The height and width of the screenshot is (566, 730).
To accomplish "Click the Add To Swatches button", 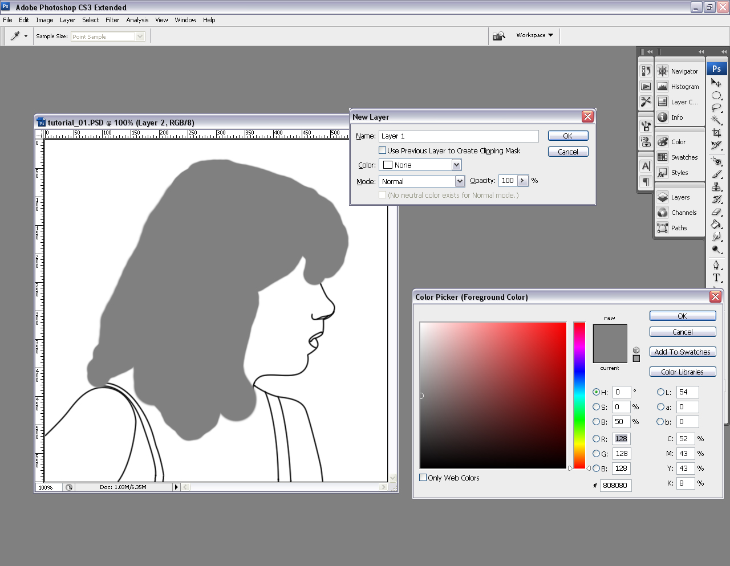I will click(x=682, y=352).
